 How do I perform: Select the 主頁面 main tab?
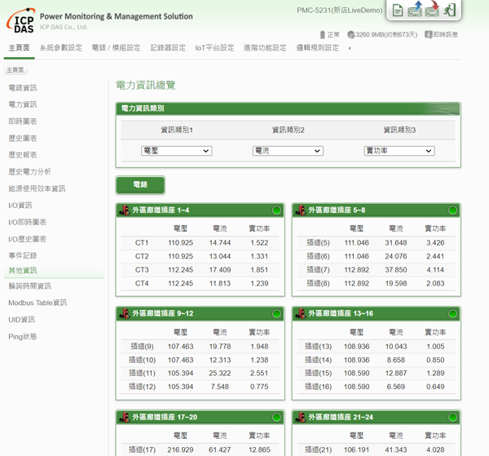[x=19, y=48]
